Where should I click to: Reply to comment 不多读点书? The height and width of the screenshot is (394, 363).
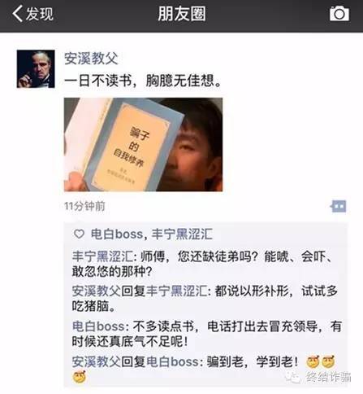click(x=207, y=334)
